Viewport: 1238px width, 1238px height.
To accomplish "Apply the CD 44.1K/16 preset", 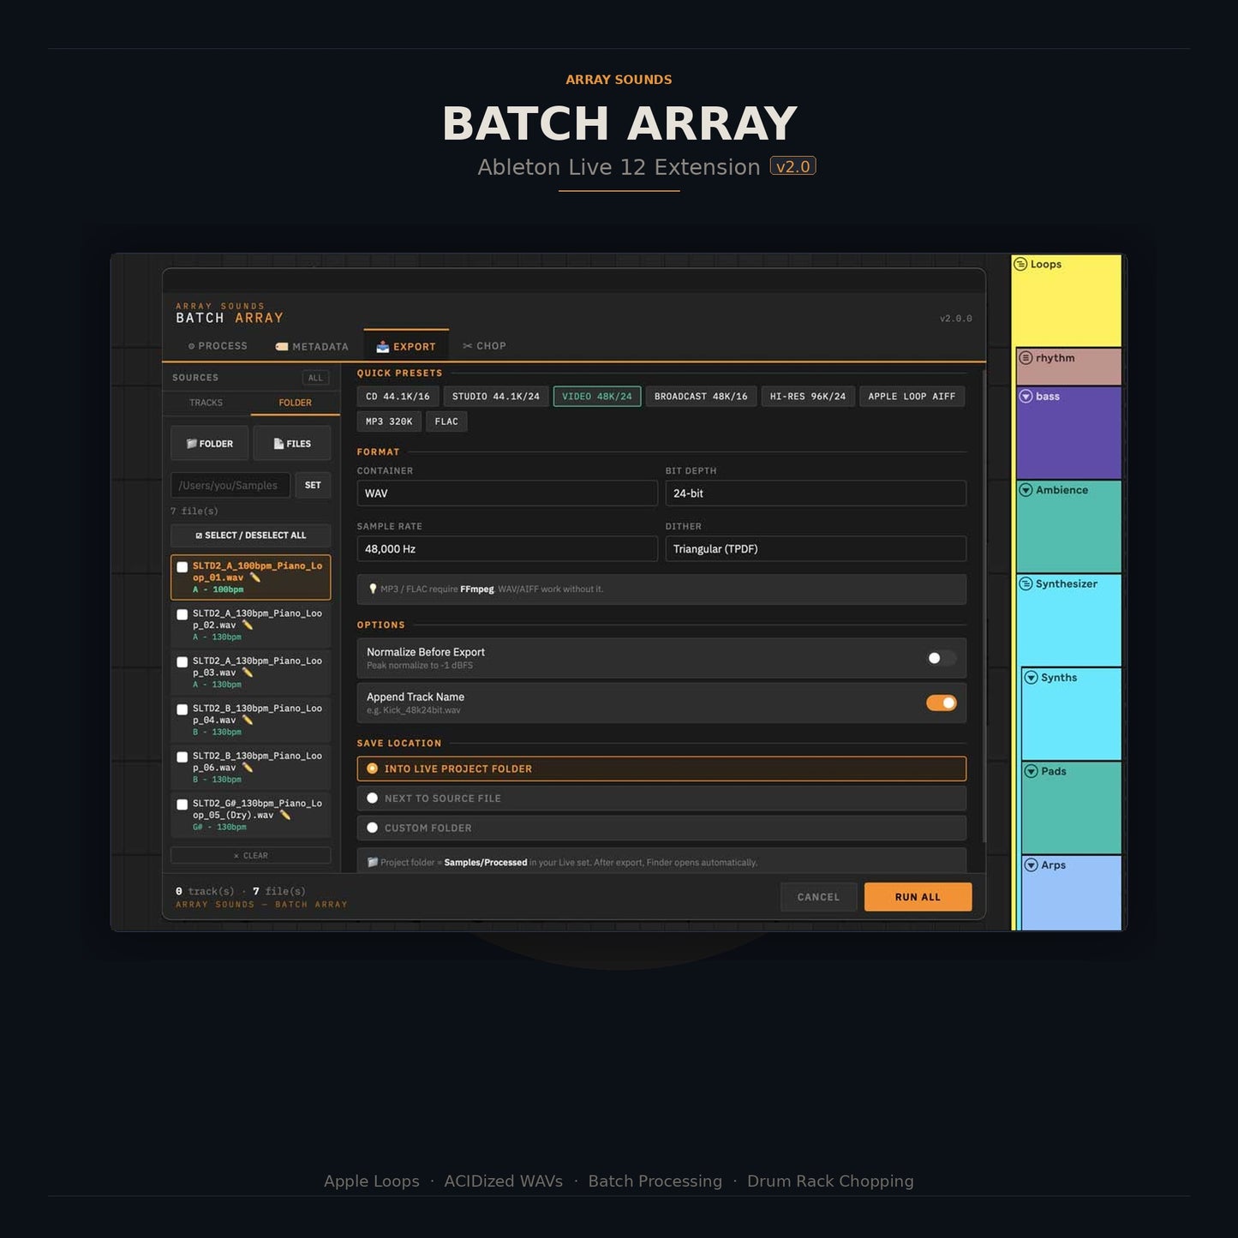I will (398, 397).
